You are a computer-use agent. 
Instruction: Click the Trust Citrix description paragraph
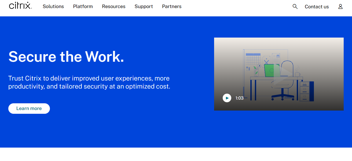[x=89, y=82]
